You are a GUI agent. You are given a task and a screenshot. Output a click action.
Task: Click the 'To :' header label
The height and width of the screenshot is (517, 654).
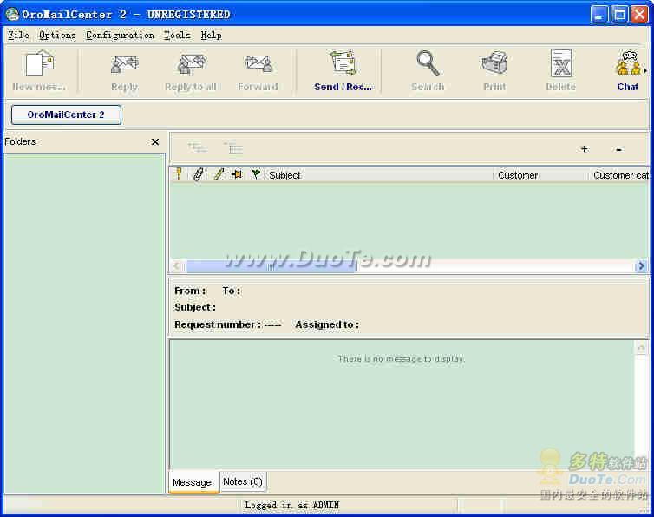pyautogui.click(x=232, y=291)
